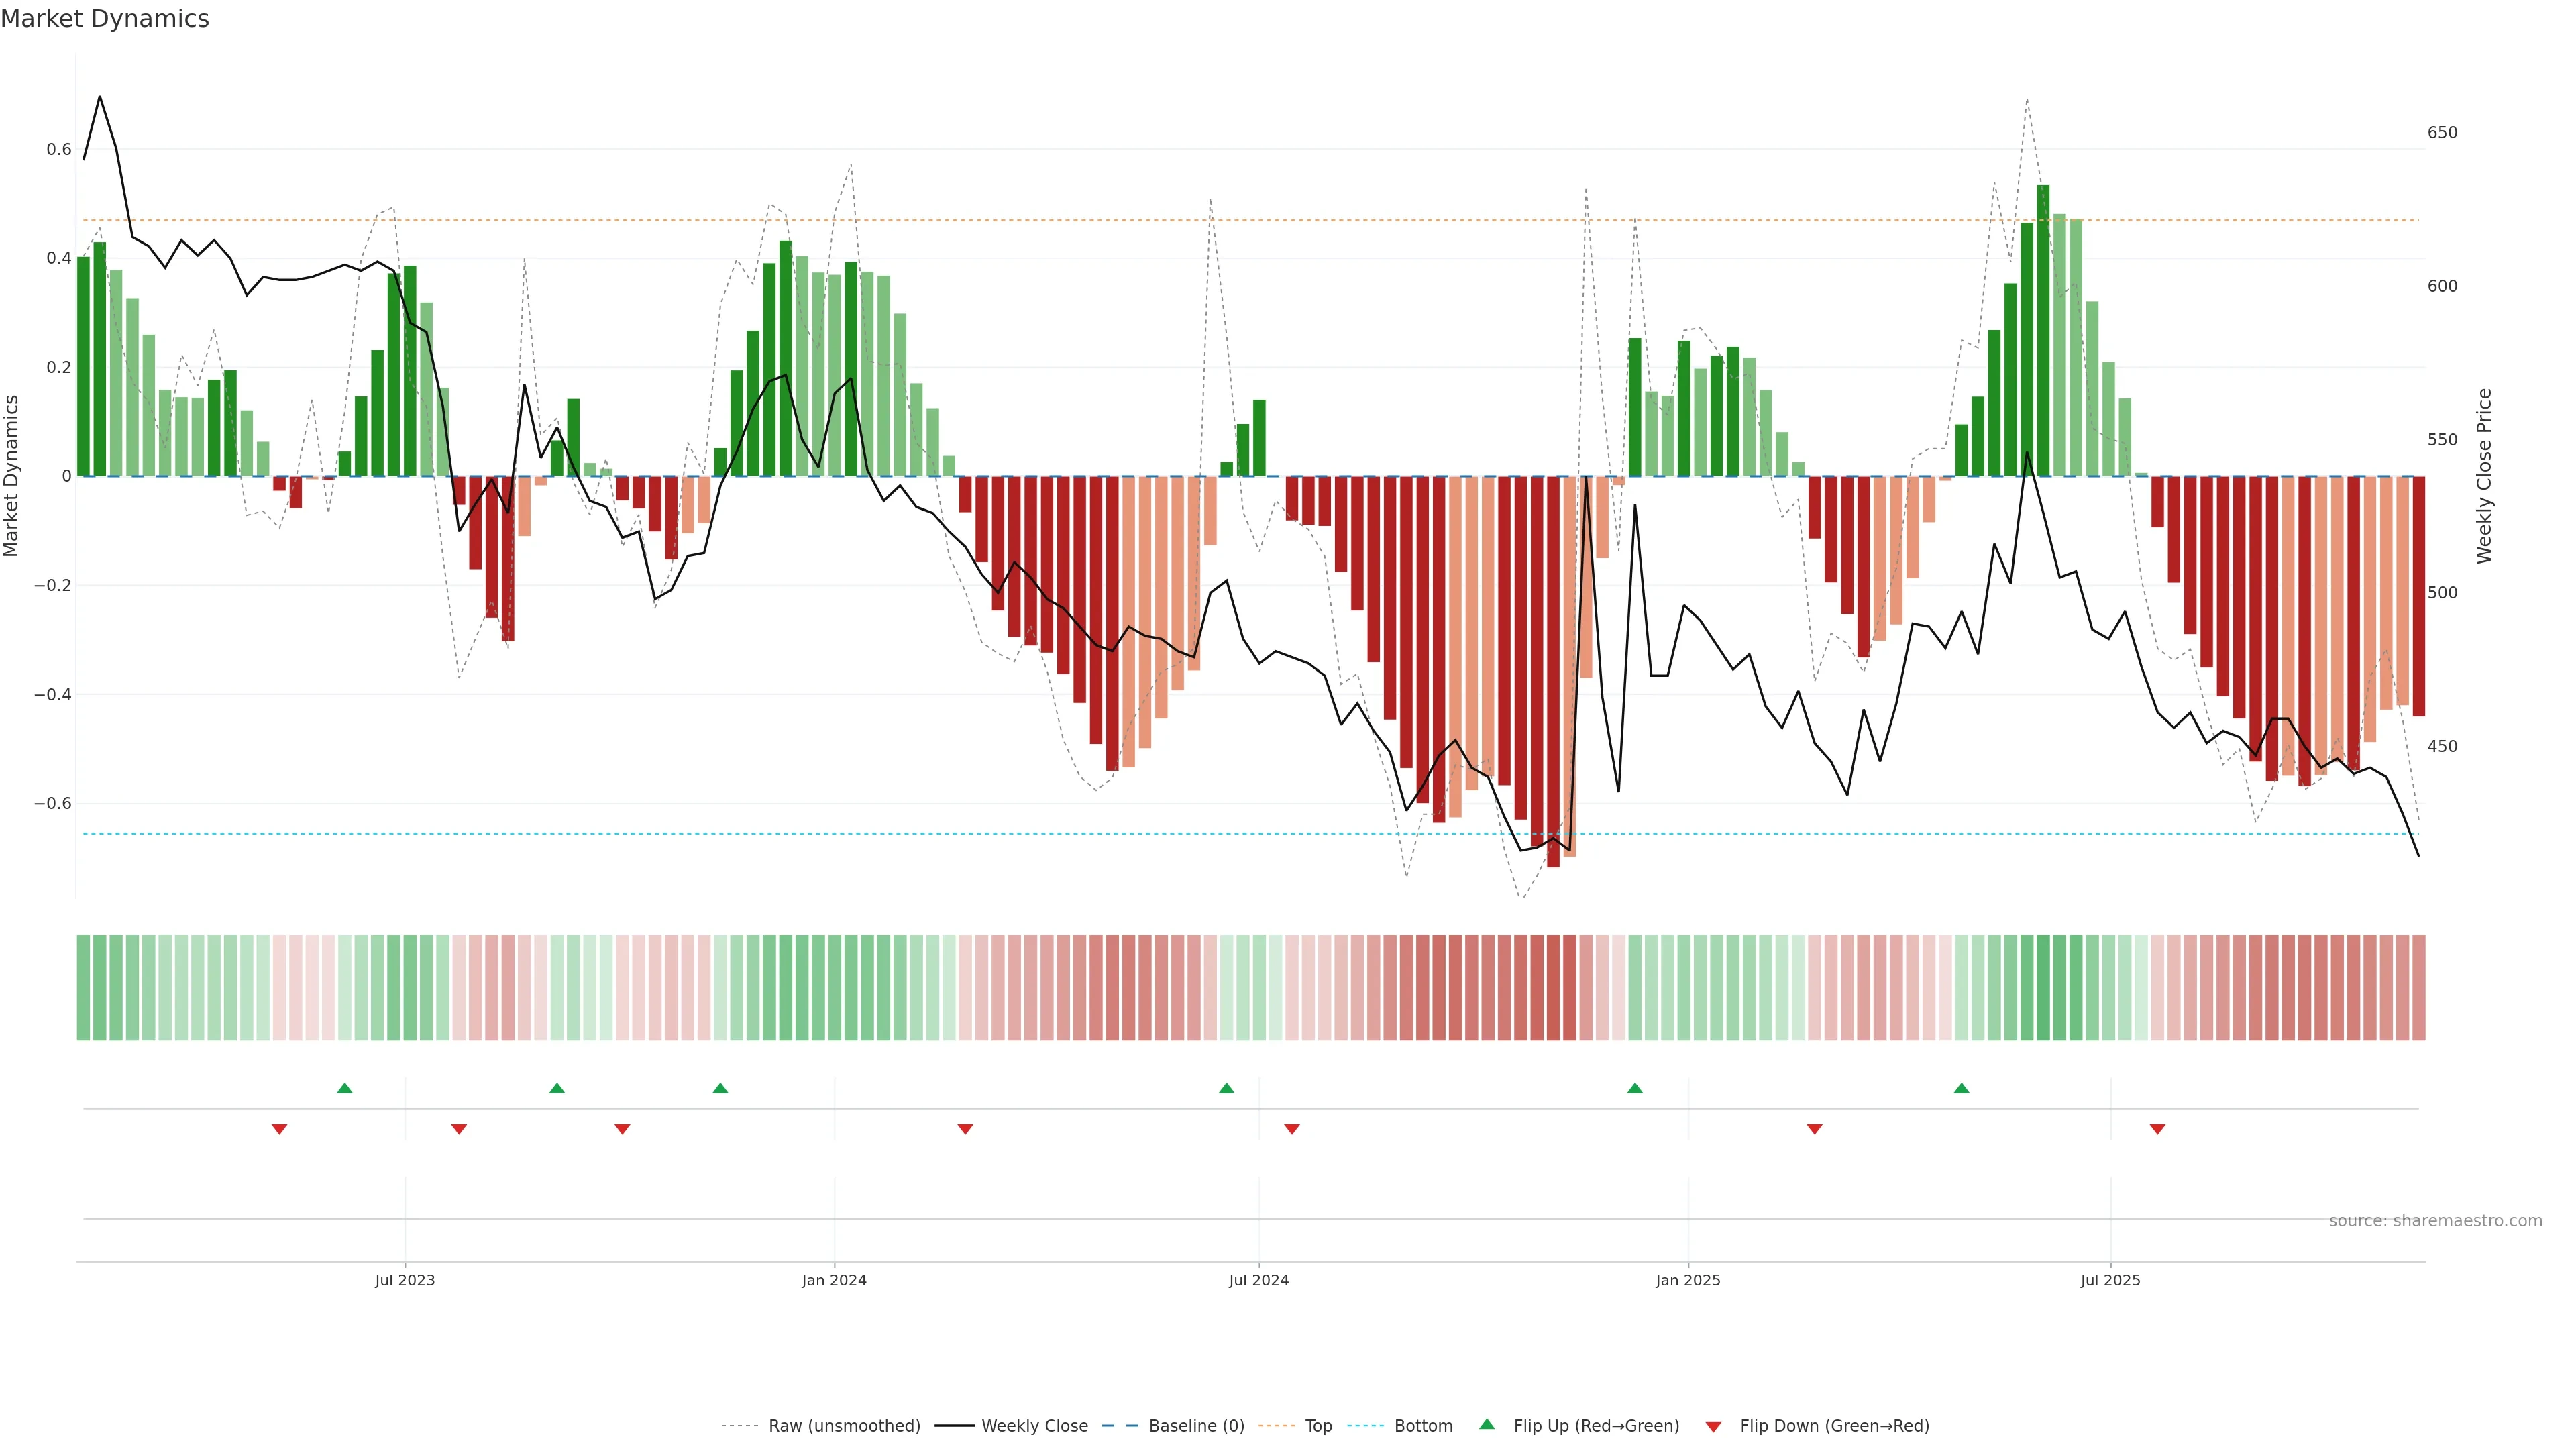The width and height of the screenshot is (2576, 1449).
Task: Click the 650 tick on the price axis
Action: [2442, 133]
